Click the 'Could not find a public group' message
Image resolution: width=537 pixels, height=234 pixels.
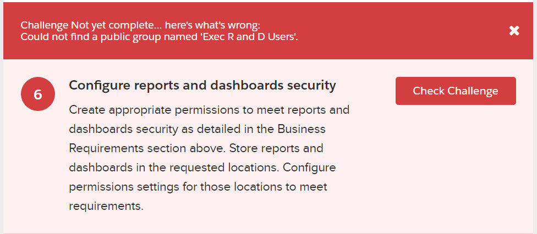click(160, 37)
